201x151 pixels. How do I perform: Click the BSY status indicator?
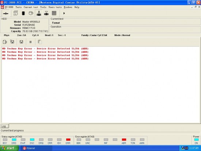pos(5,139)
